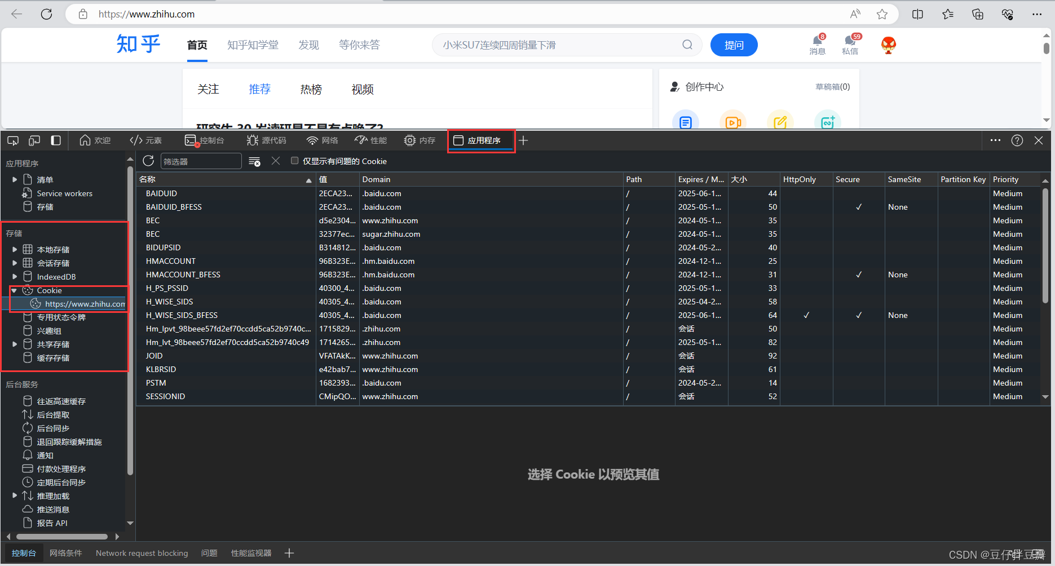
Task: Click the Zhihu search magnifier icon
Action: pyautogui.click(x=687, y=45)
